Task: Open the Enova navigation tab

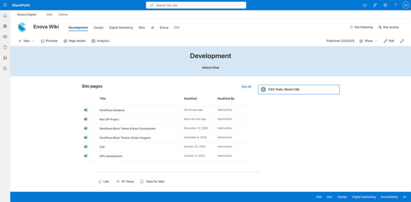Action: tap(164, 28)
